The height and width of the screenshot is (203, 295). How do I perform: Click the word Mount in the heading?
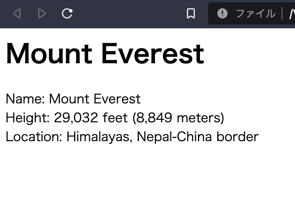click(49, 54)
